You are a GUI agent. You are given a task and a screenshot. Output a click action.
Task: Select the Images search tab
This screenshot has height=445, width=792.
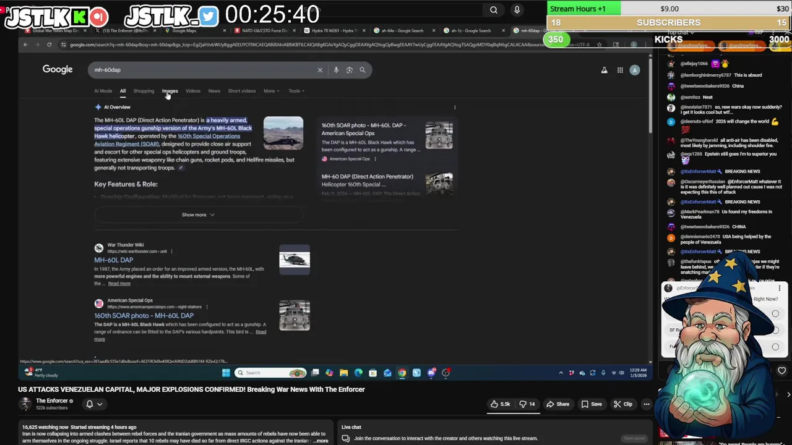tap(170, 91)
